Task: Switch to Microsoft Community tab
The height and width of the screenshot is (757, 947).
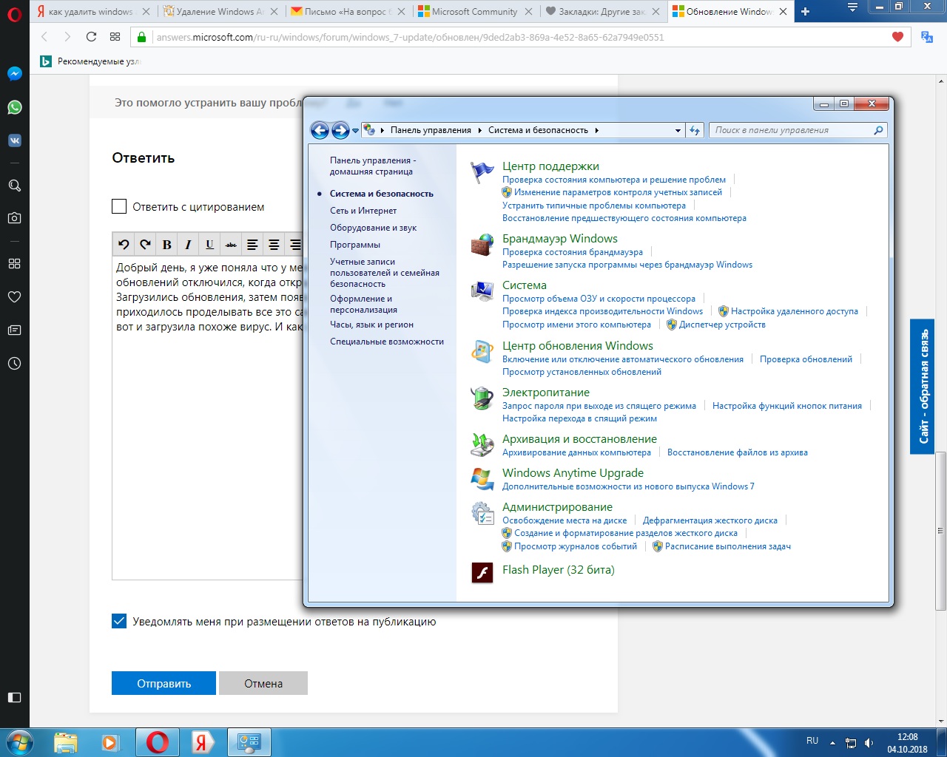Action: tap(476, 11)
